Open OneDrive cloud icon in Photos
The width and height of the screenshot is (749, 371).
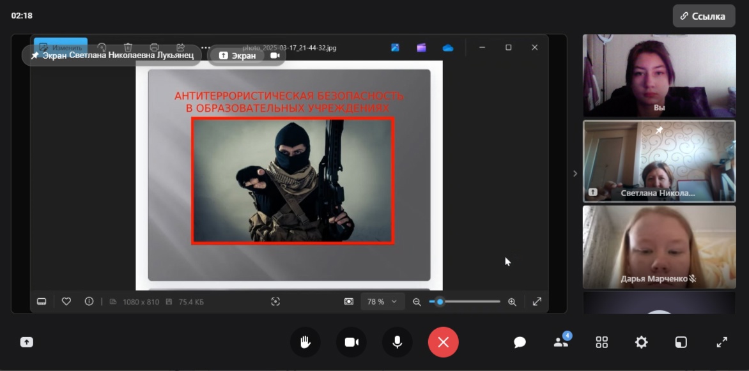447,47
